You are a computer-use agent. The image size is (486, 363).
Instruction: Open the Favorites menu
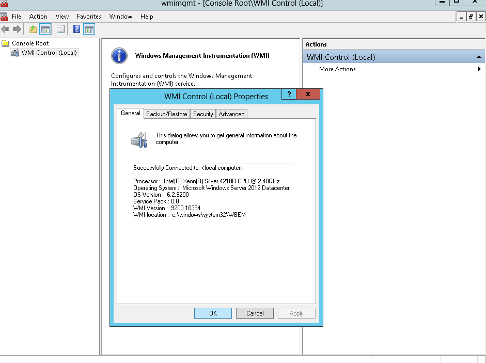click(x=89, y=17)
